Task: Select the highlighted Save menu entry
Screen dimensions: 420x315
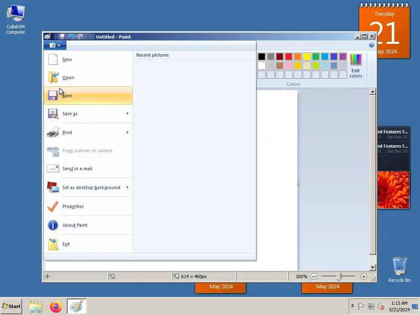Action: pyautogui.click(x=88, y=96)
